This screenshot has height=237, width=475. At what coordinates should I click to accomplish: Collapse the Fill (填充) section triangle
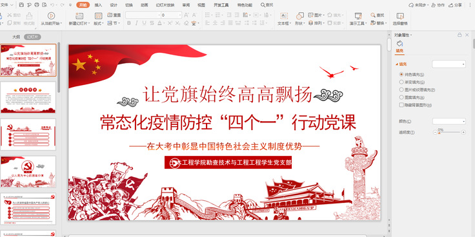pyautogui.click(x=396, y=64)
